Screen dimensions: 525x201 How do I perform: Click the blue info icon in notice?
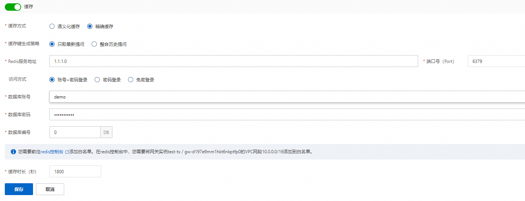coord(13,152)
